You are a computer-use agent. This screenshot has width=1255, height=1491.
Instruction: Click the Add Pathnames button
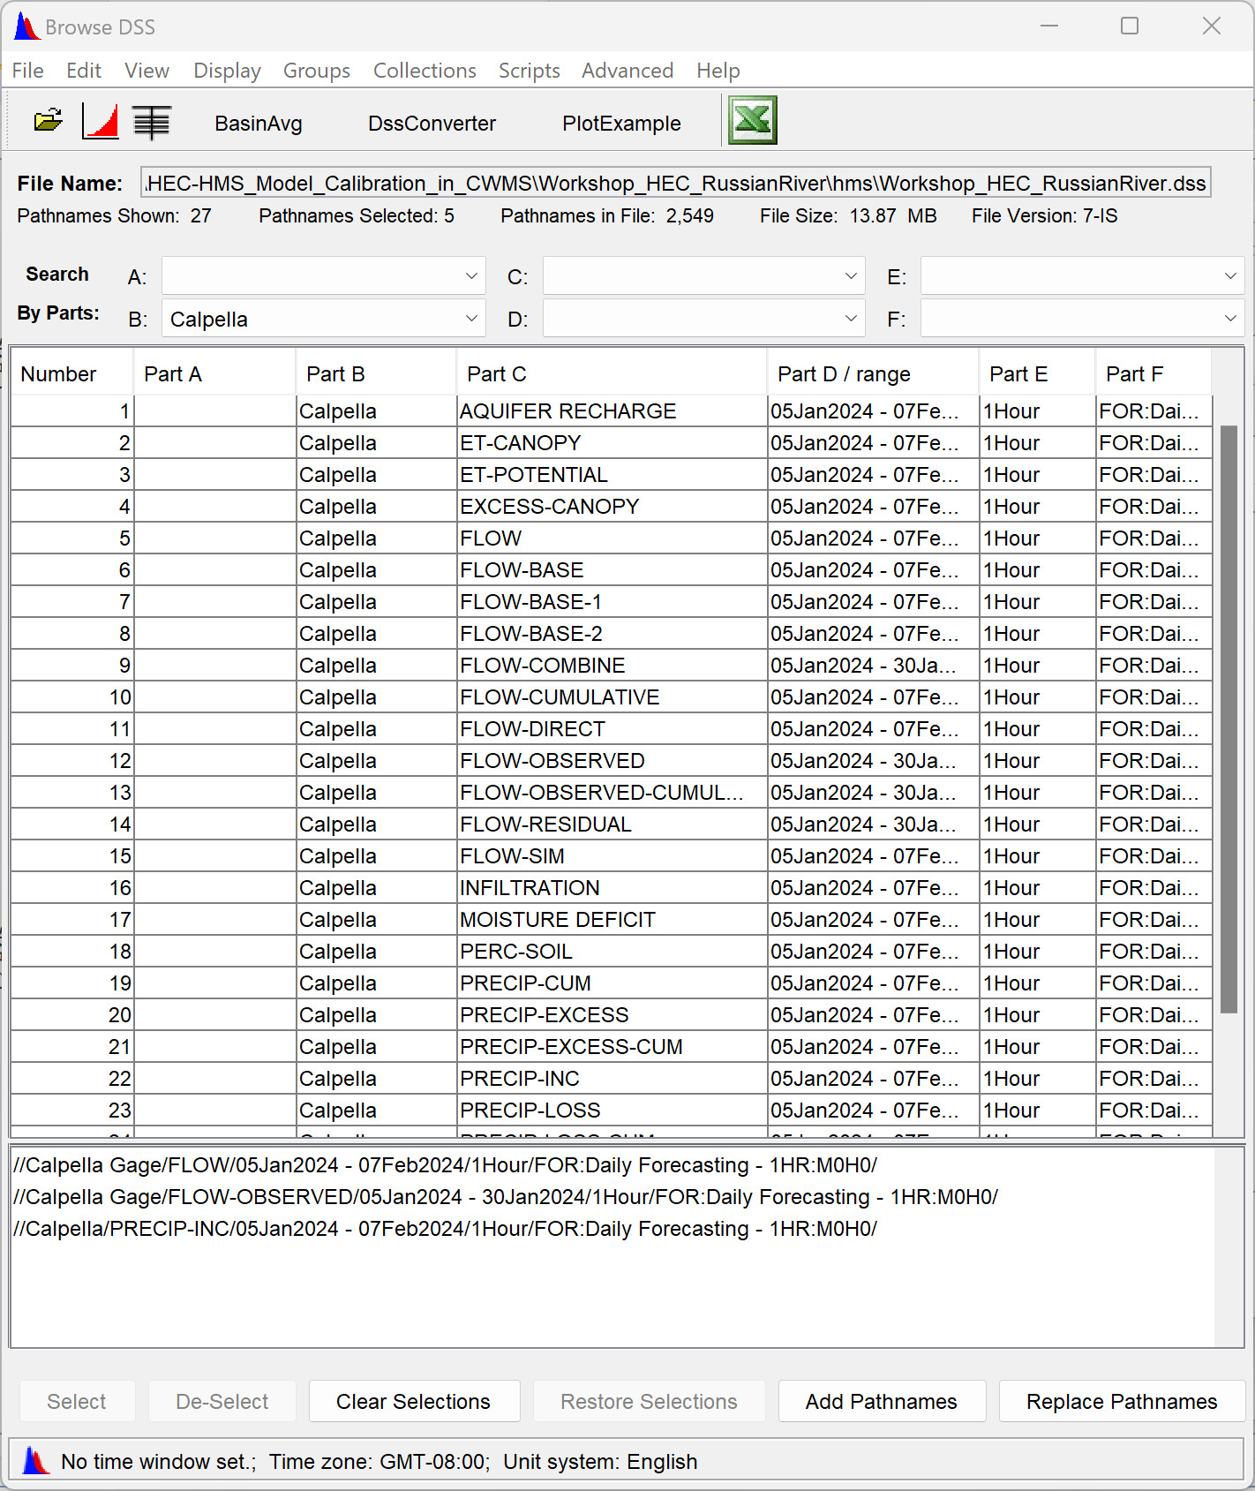[x=882, y=1401]
